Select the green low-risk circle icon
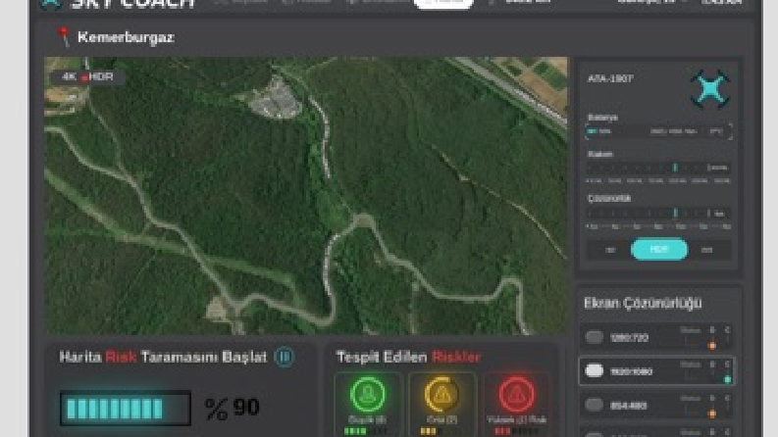Image resolution: width=778 pixels, height=437 pixels. tap(368, 395)
